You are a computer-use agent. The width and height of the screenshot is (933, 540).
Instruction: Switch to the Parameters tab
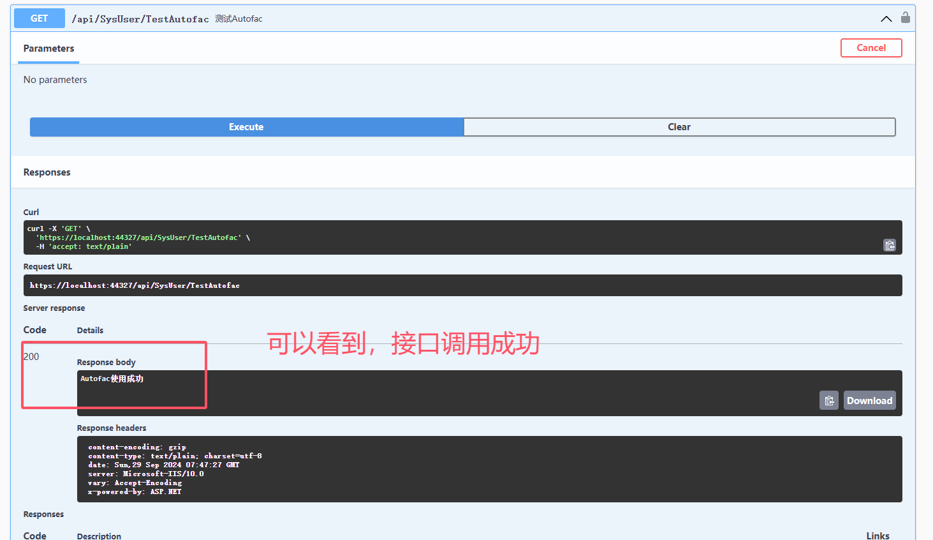click(x=48, y=49)
